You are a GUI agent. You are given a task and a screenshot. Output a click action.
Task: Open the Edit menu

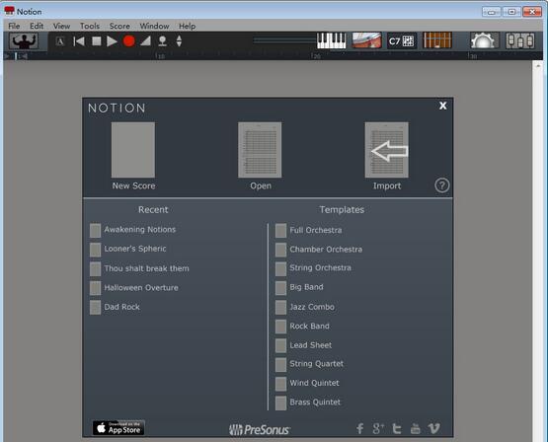point(37,26)
